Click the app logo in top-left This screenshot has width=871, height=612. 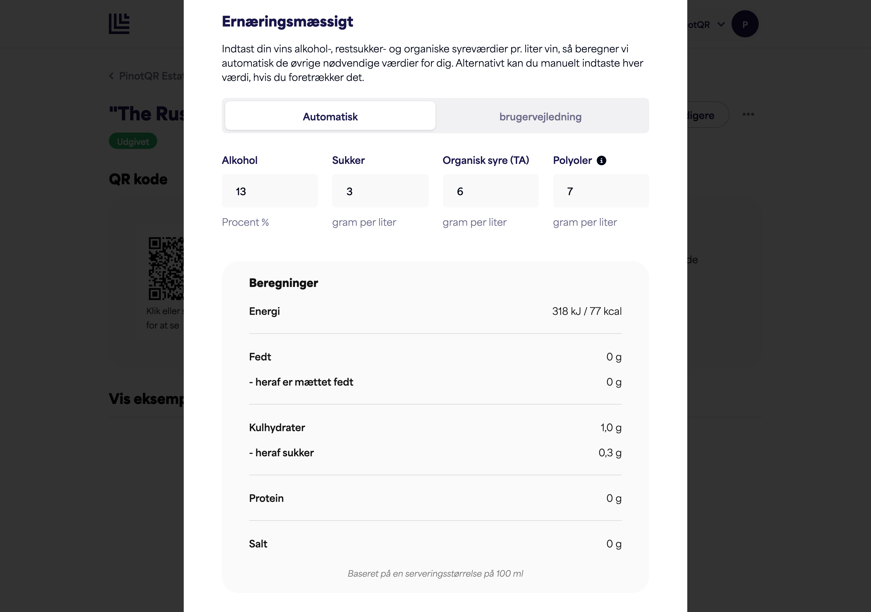point(119,24)
